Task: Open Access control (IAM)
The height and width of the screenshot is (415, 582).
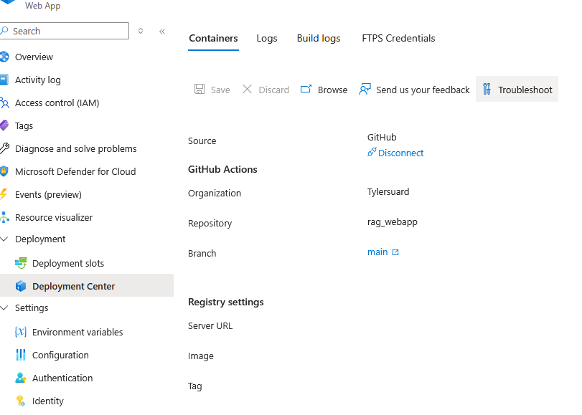Action: click(x=57, y=102)
